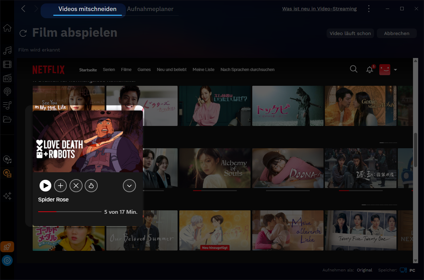
Task: Select the Video Streaming recorder sidebar icon
Action: (7, 173)
